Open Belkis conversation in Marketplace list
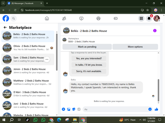Screen dimensions: 165x123 (28, 36)
